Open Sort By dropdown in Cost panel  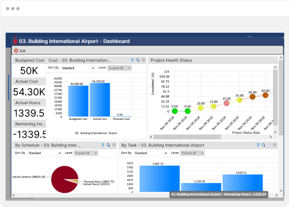(78, 68)
